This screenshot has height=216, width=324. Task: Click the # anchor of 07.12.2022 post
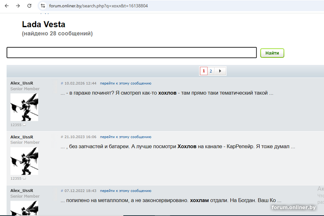point(62,191)
